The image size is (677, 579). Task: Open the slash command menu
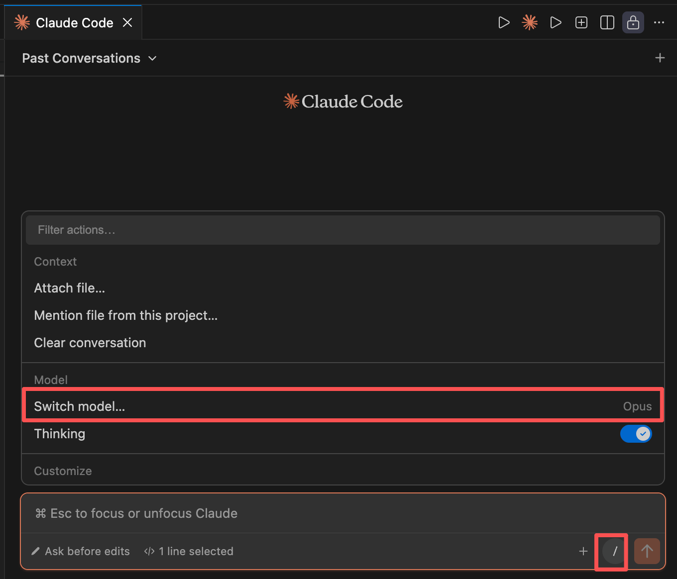click(611, 551)
